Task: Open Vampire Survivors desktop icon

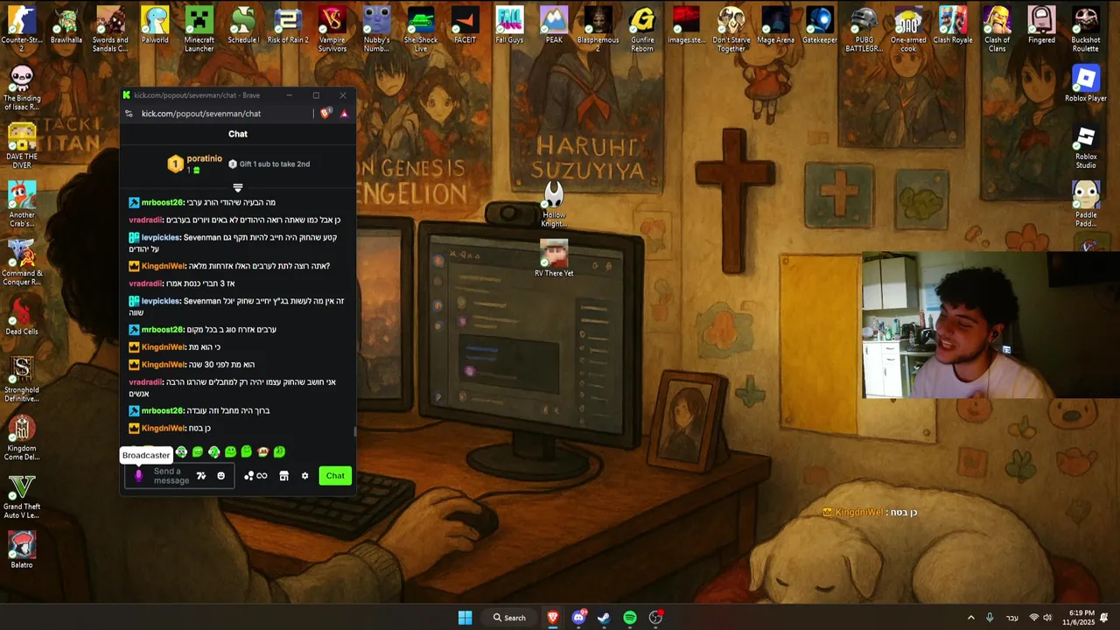Action: (x=332, y=28)
